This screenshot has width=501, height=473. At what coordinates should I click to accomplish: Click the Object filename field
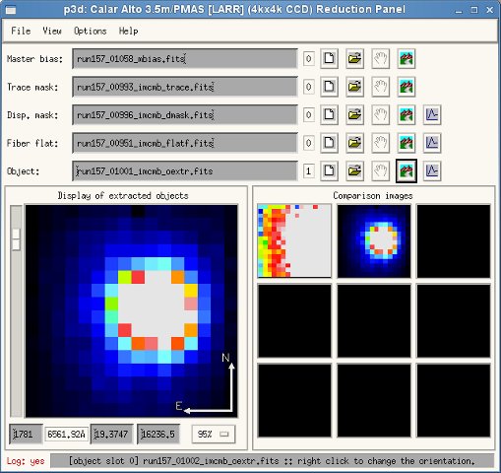point(185,171)
